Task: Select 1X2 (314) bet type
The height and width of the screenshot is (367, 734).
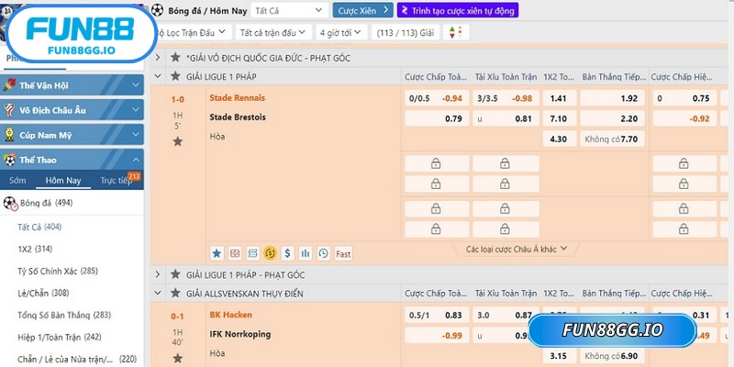Action: tap(35, 249)
